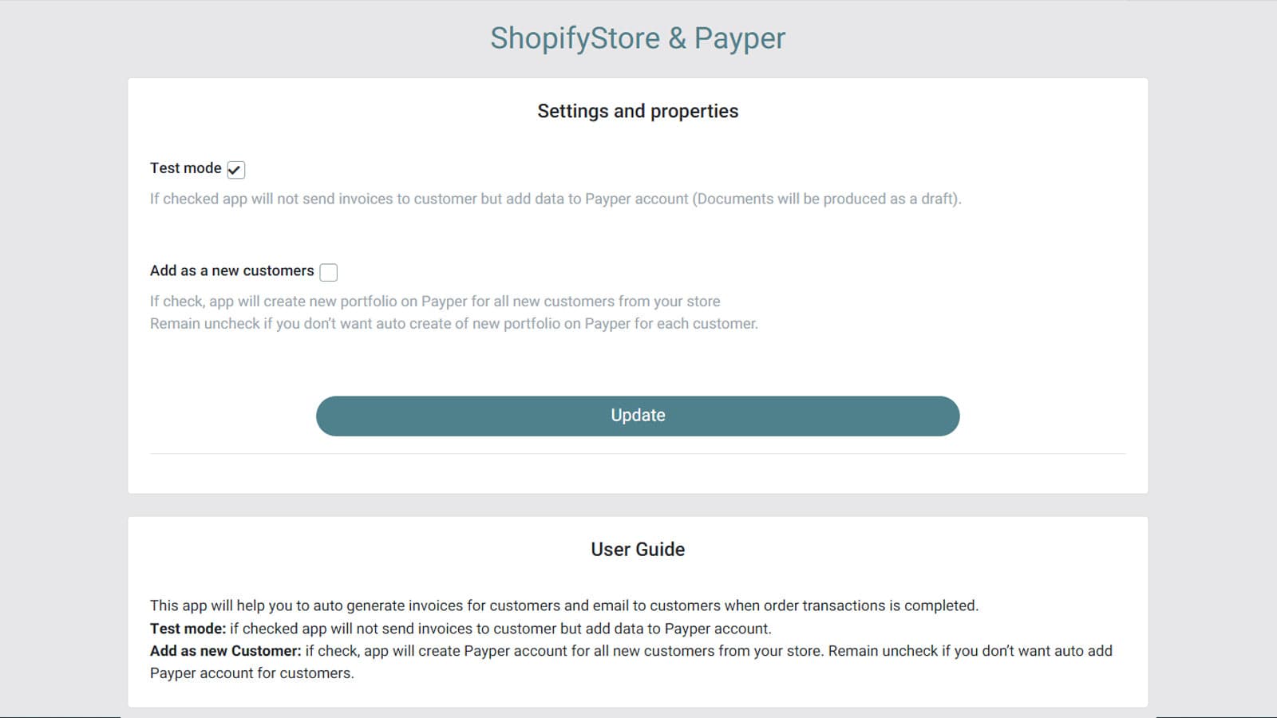Viewport: 1277px width, 718px height.
Task: Click the Settings and properties heading
Action: [x=638, y=111]
